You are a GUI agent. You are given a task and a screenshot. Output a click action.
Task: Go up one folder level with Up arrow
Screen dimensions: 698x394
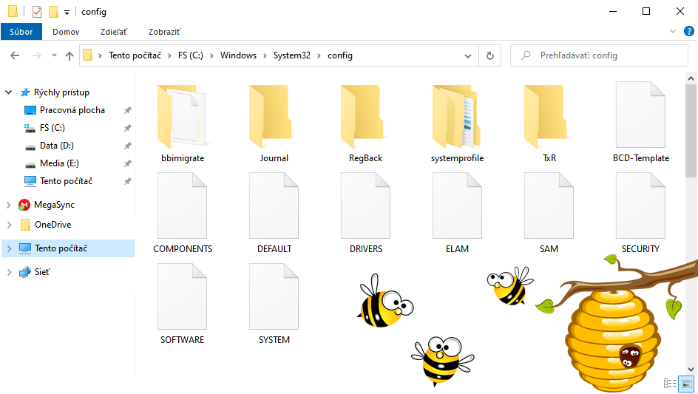70,55
